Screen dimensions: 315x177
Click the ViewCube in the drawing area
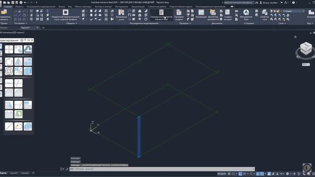point(306,48)
